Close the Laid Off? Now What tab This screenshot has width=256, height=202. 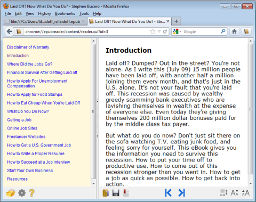[x=167, y=21]
